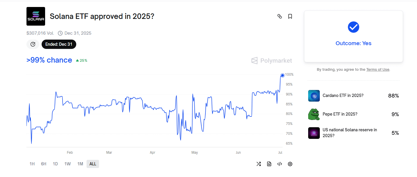Open past markets clock icon
417x177 pixels.
33,44
